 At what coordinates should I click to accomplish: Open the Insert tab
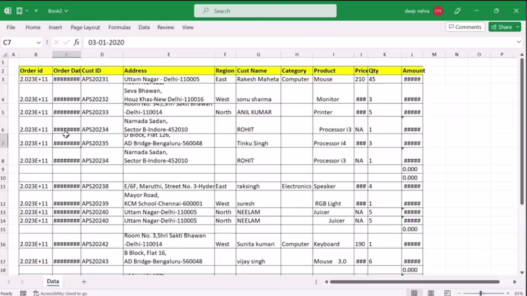coord(55,27)
